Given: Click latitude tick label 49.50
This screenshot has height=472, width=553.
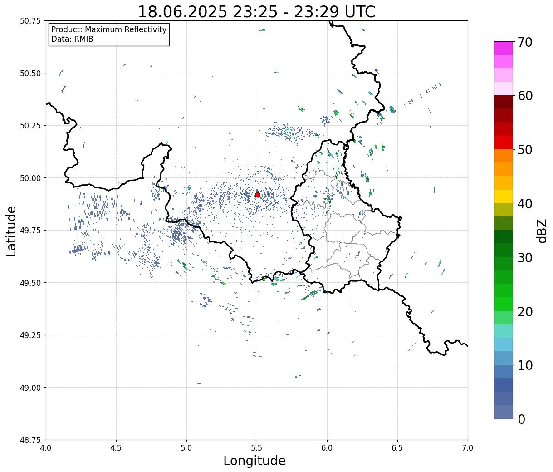Looking at the screenshot, I should point(30,283).
